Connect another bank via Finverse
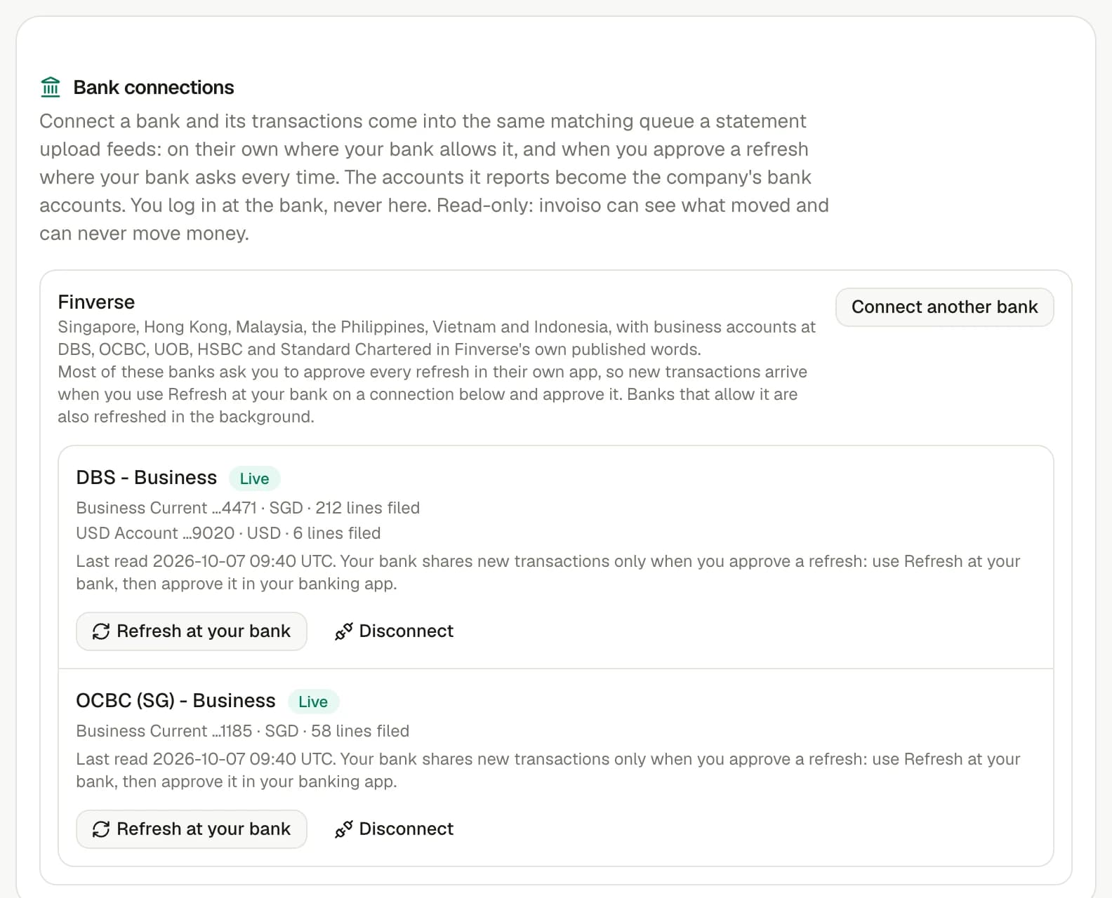 click(944, 307)
